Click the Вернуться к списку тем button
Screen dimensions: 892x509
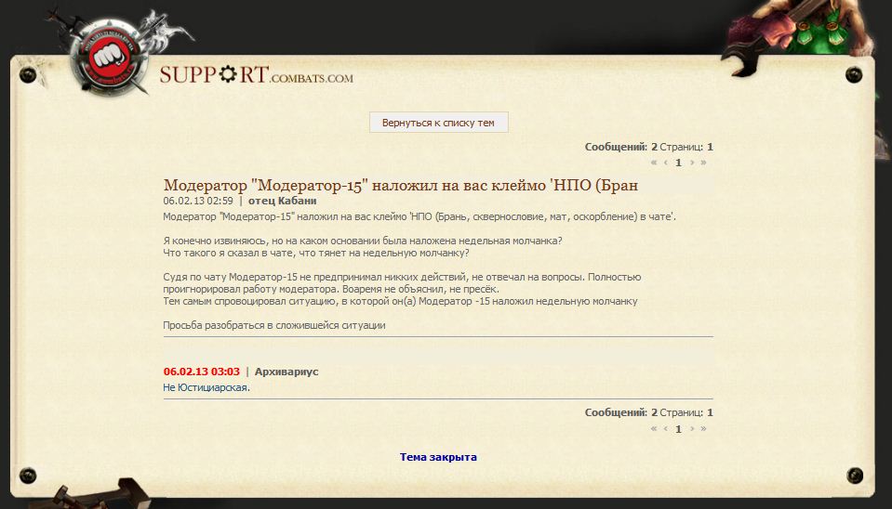coord(438,123)
